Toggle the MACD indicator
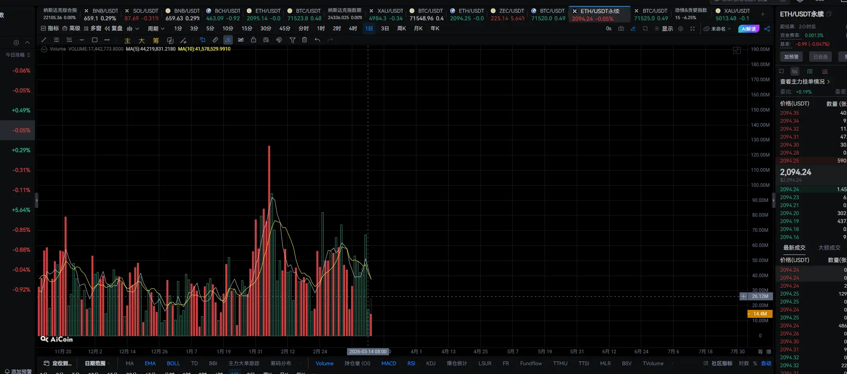 [388, 363]
